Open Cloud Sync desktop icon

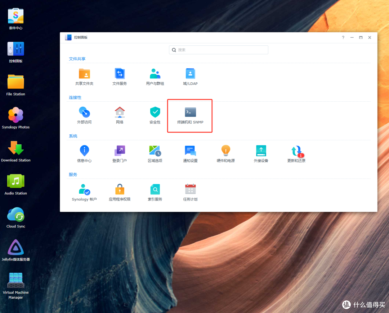15,217
